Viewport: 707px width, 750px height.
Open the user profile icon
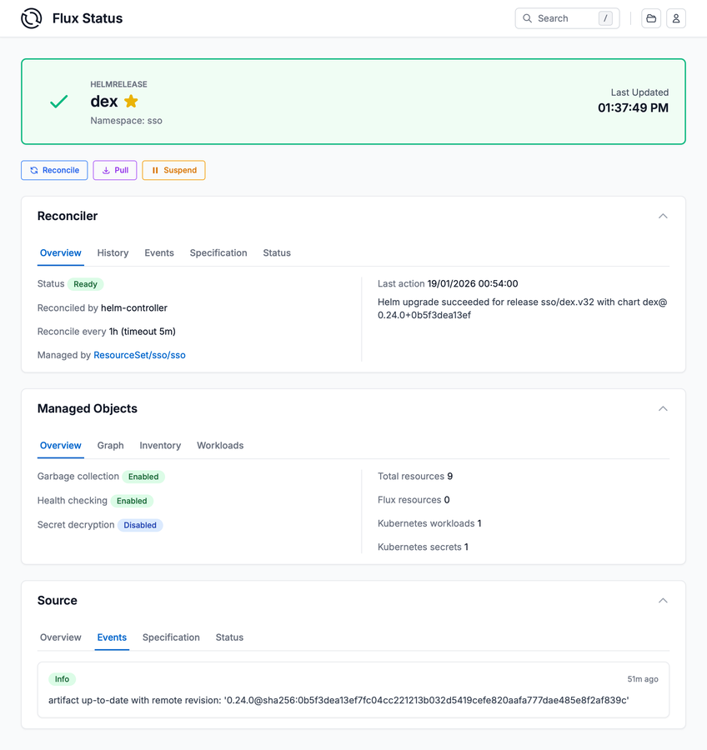point(676,18)
